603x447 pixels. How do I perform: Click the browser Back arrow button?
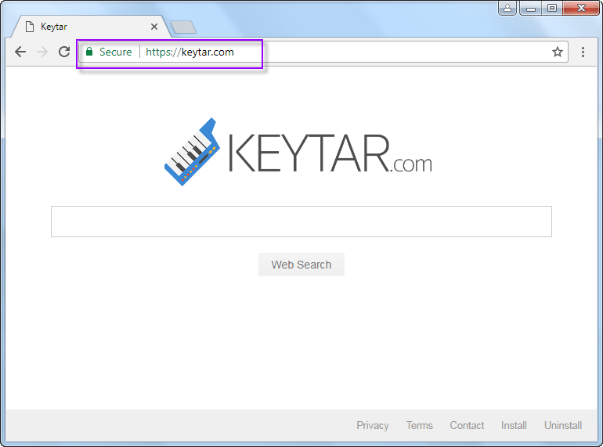tap(20, 52)
